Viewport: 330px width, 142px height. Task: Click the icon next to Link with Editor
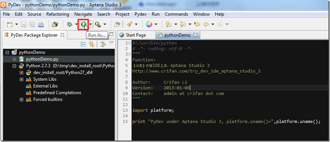tap(103, 44)
